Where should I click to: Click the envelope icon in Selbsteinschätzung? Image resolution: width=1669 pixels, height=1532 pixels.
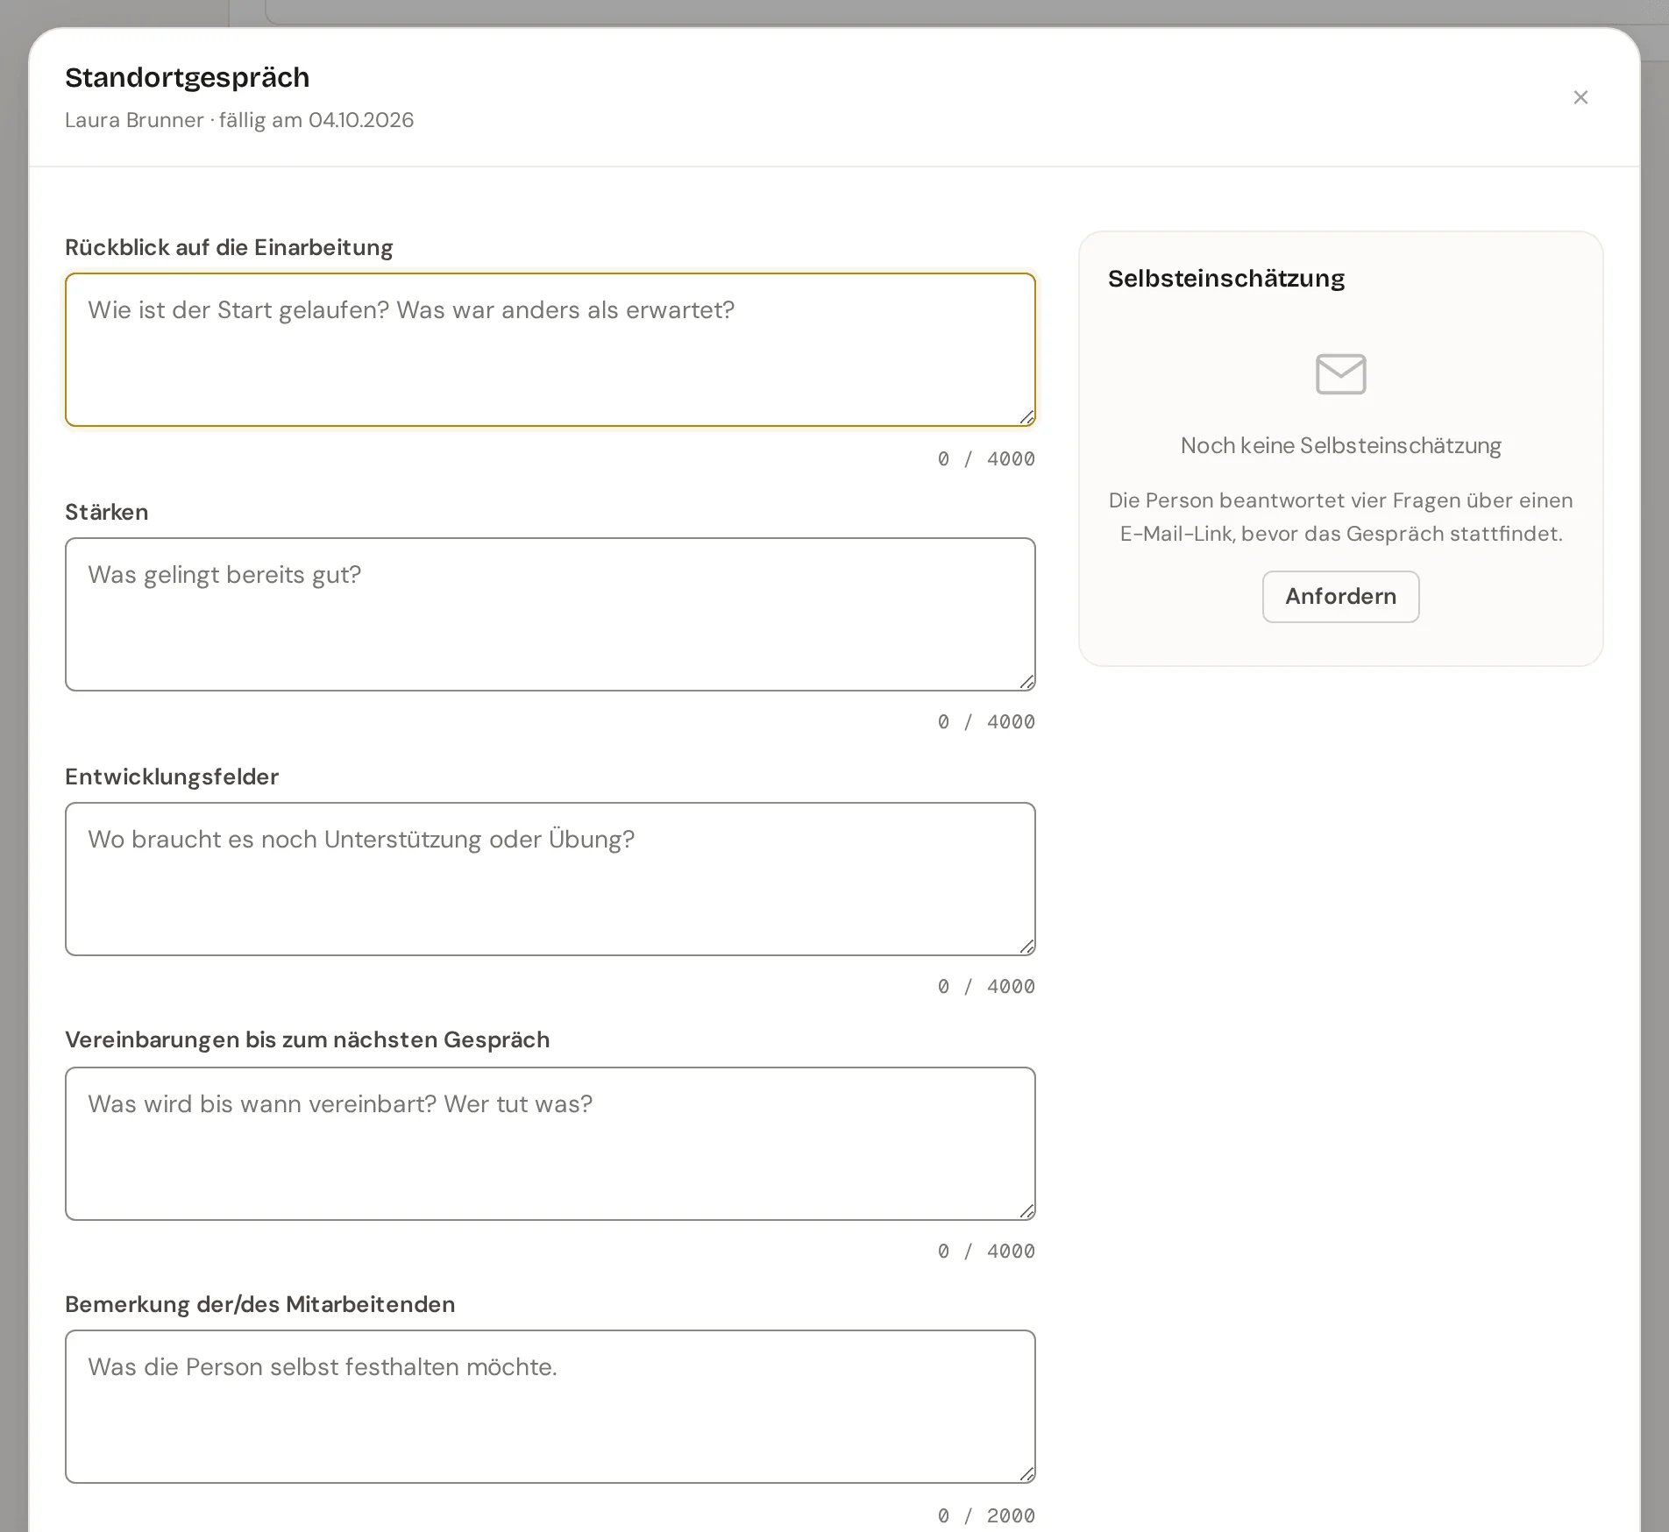[x=1340, y=374]
